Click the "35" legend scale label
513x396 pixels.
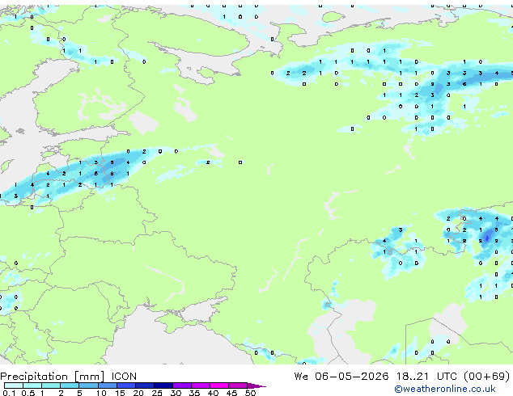pyautogui.click(x=194, y=393)
